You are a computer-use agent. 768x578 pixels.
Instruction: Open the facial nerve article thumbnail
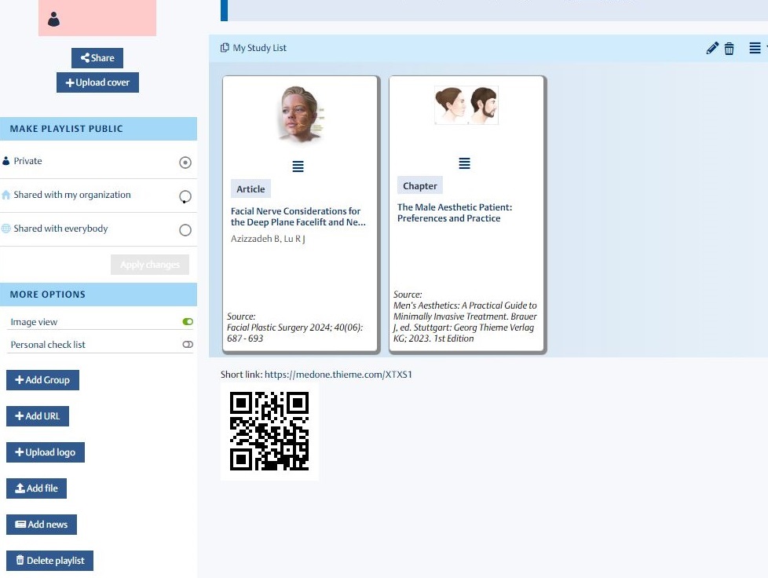[x=299, y=115]
